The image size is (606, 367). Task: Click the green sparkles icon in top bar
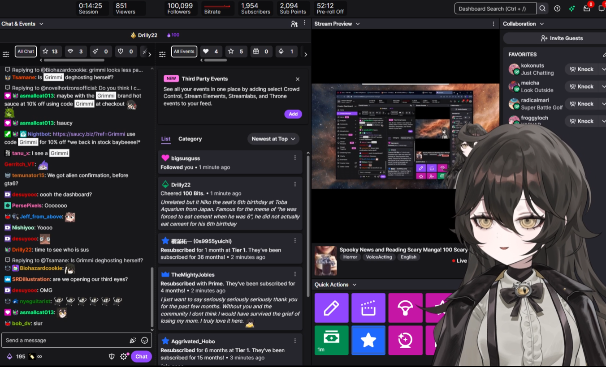tap(572, 9)
